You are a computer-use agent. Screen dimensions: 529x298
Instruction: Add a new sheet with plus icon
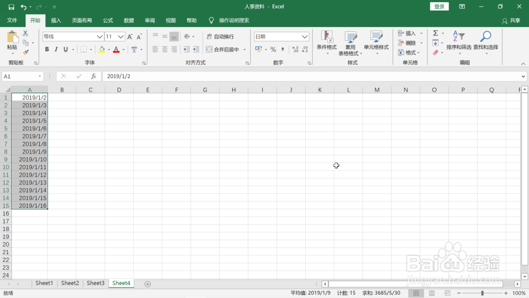[x=148, y=284]
